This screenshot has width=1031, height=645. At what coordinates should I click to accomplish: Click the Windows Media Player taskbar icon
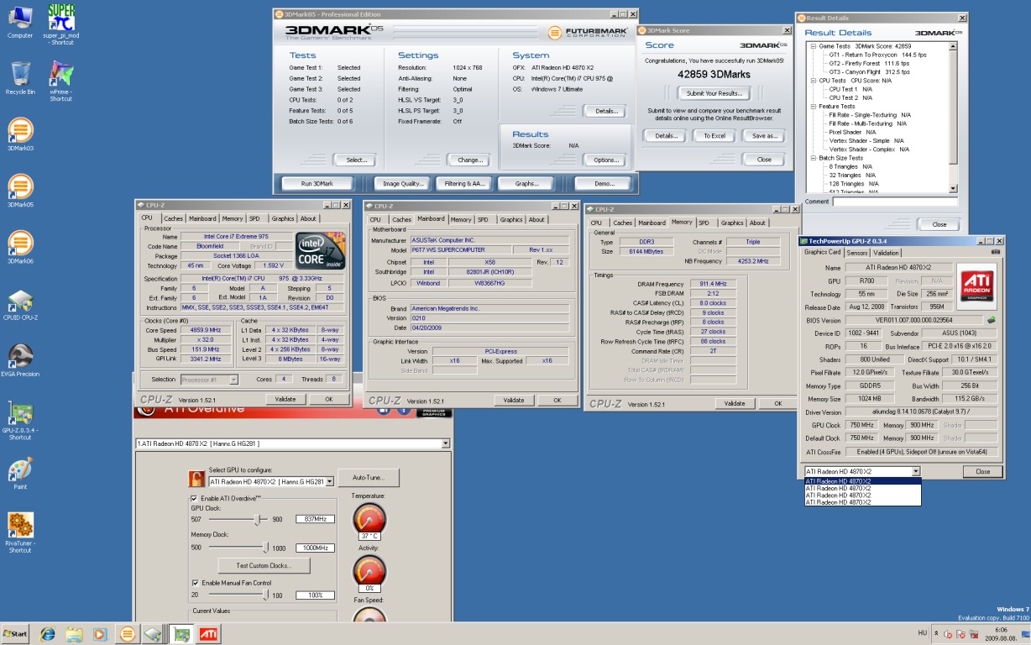100,634
